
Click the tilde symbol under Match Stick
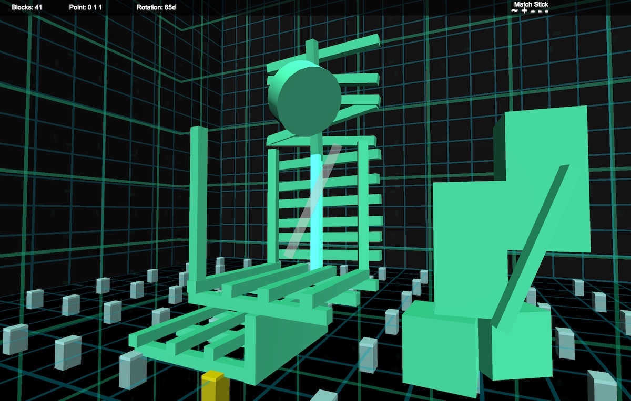point(515,11)
